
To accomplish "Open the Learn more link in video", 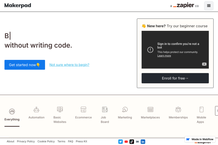I will coord(164,56).
